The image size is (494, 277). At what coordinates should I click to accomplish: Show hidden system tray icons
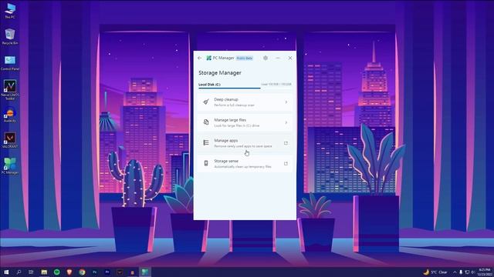click(x=455, y=272)
